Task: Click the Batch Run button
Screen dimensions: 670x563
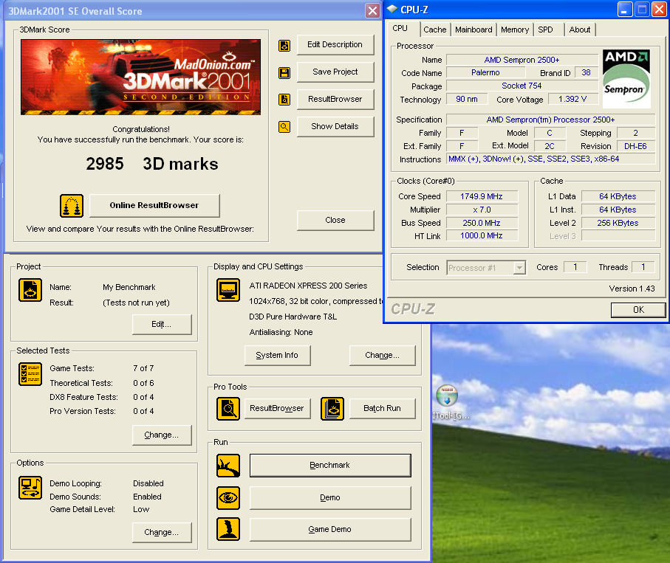Action: pos(382,409)
